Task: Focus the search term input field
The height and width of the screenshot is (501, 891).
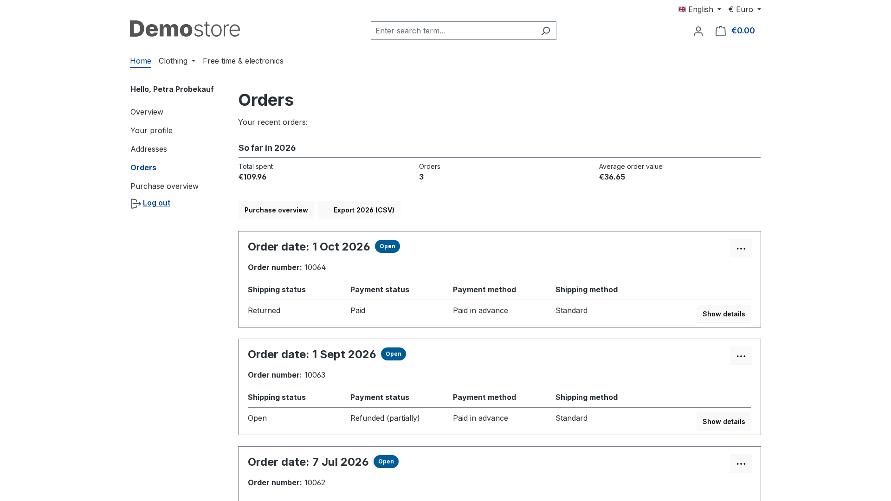Action: (x=454, y=31)
